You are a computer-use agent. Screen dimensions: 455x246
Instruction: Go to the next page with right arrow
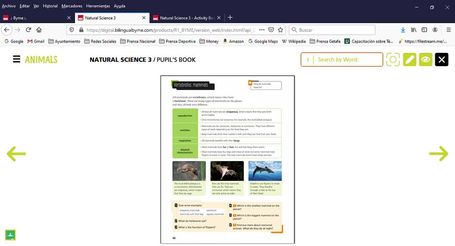(x=438, y=153)
